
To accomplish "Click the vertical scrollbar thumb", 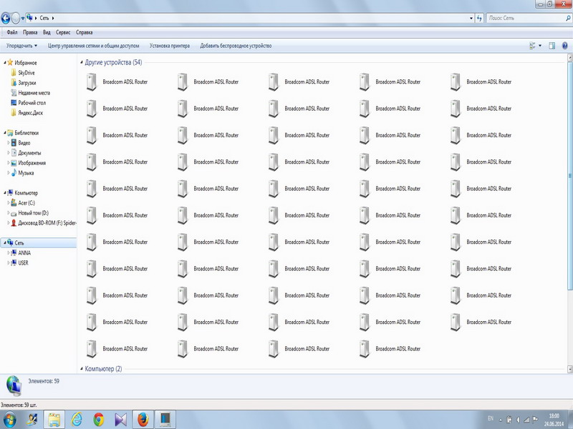I will (x=569, y=176).
